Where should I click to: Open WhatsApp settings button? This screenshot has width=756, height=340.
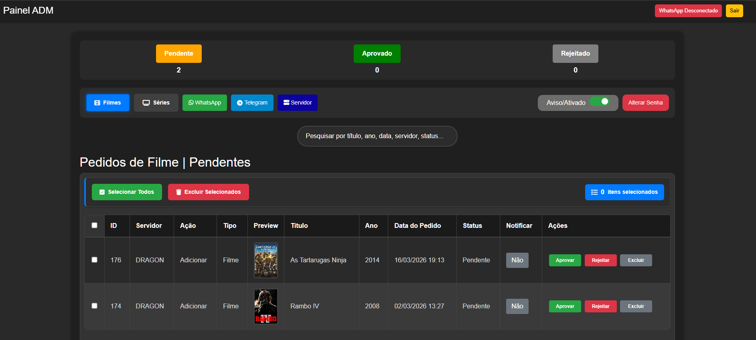(x=205, y=103)
